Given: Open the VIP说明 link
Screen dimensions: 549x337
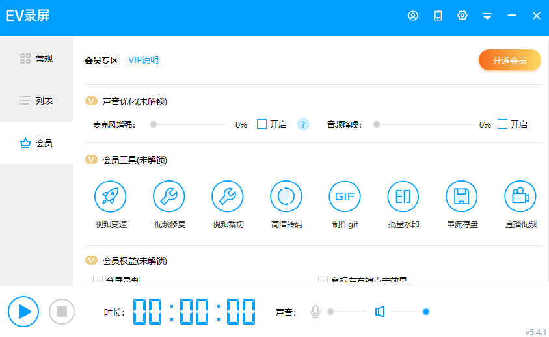Looking at the screenshot, I should coord(143,61).
